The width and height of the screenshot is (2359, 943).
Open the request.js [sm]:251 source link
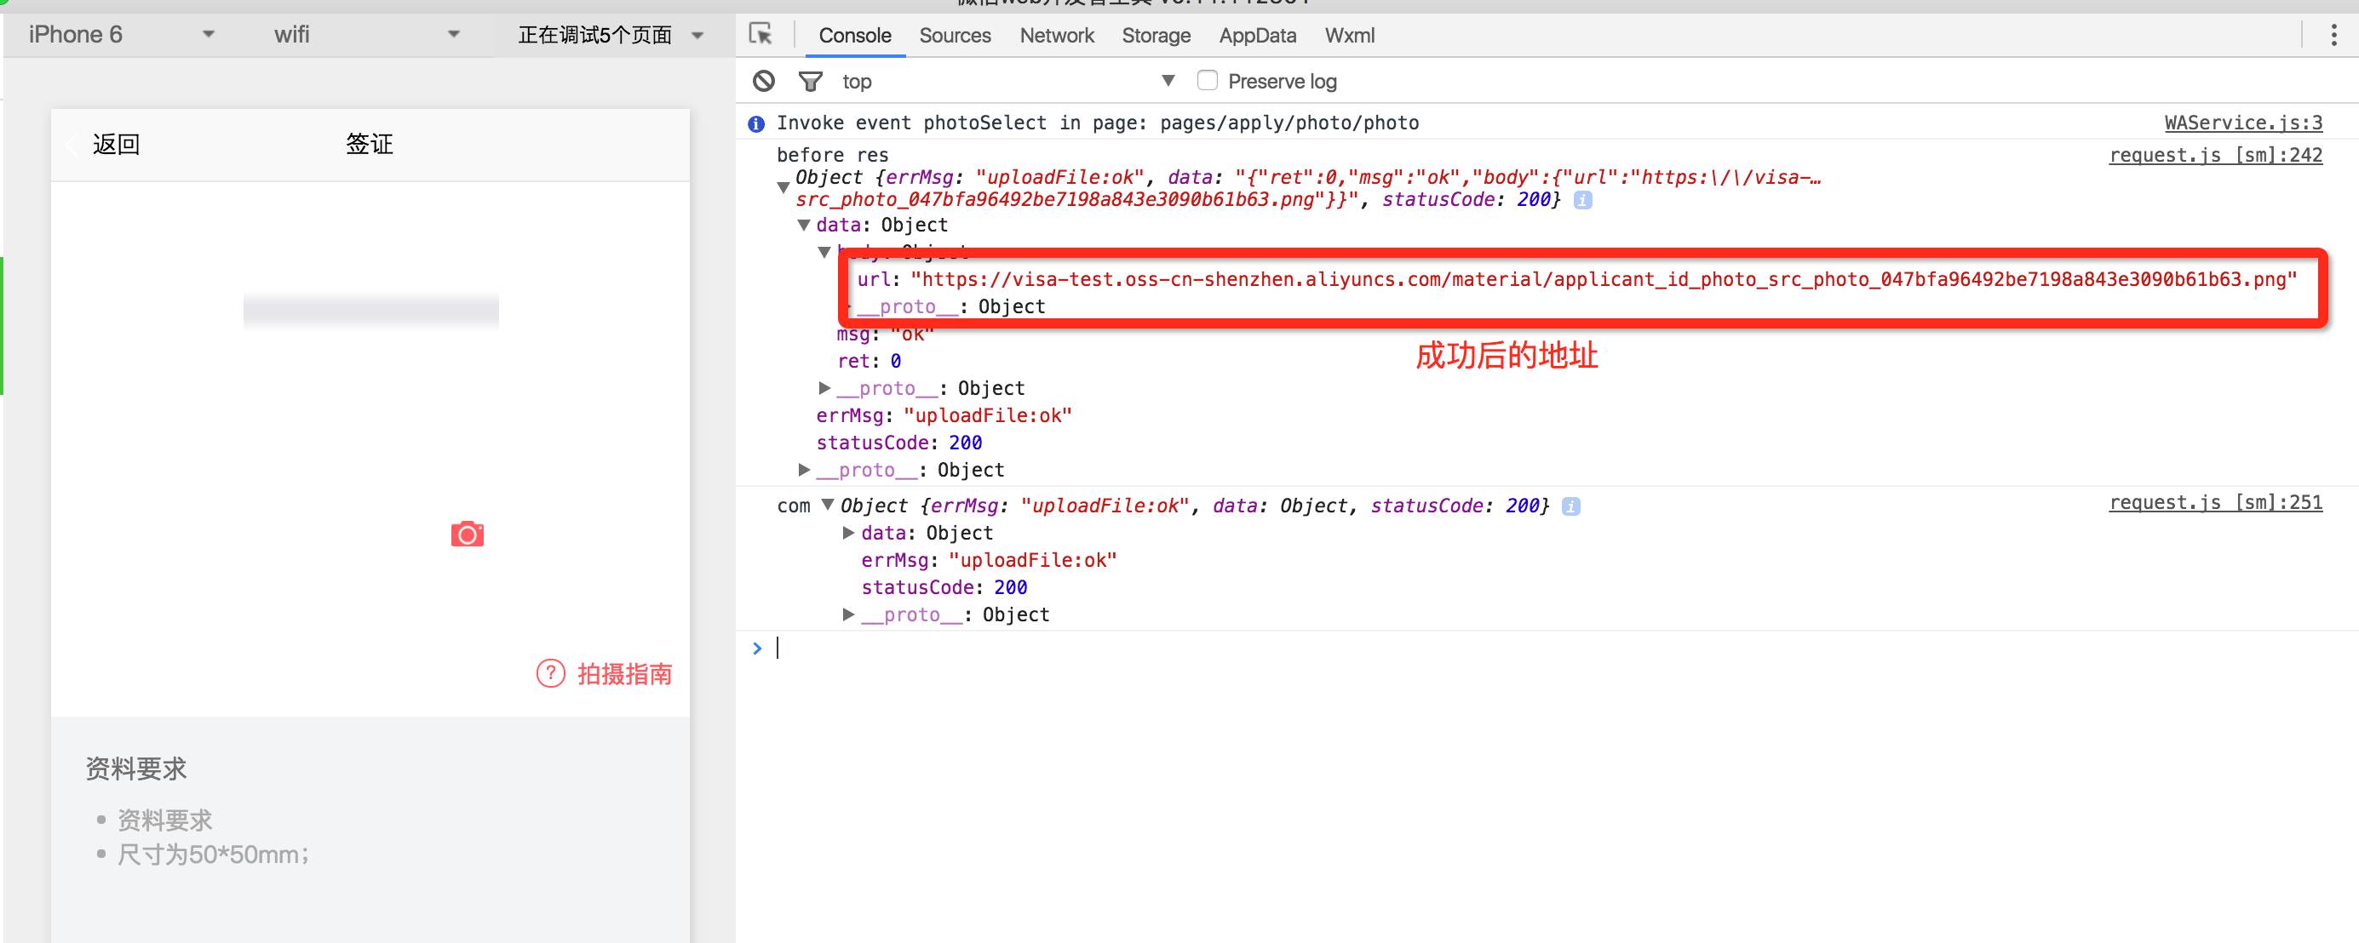2214,503
